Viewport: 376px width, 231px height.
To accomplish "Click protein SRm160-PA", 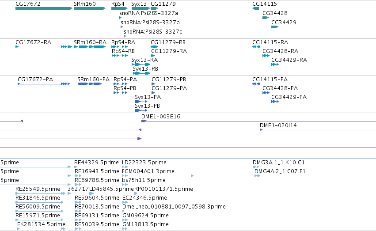I will pos(94,80).
